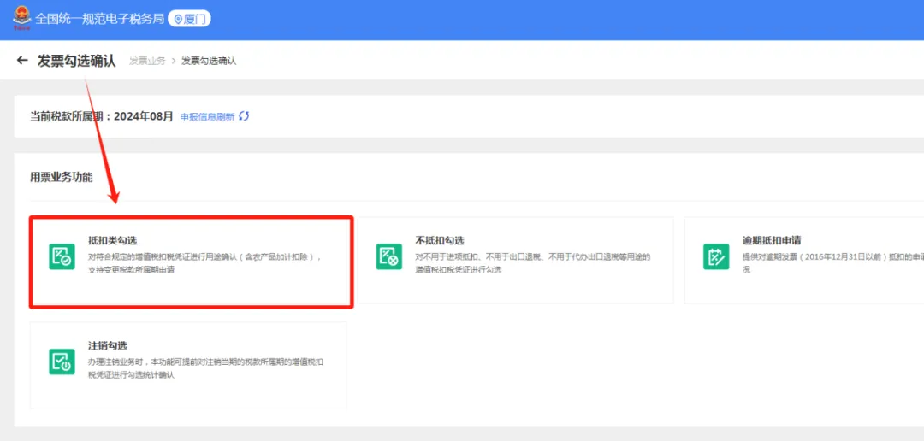Open the 不抵扣勾选 function card
Image resolution: width=924 pixels, height=441 pixels.
tap(515, 261)
